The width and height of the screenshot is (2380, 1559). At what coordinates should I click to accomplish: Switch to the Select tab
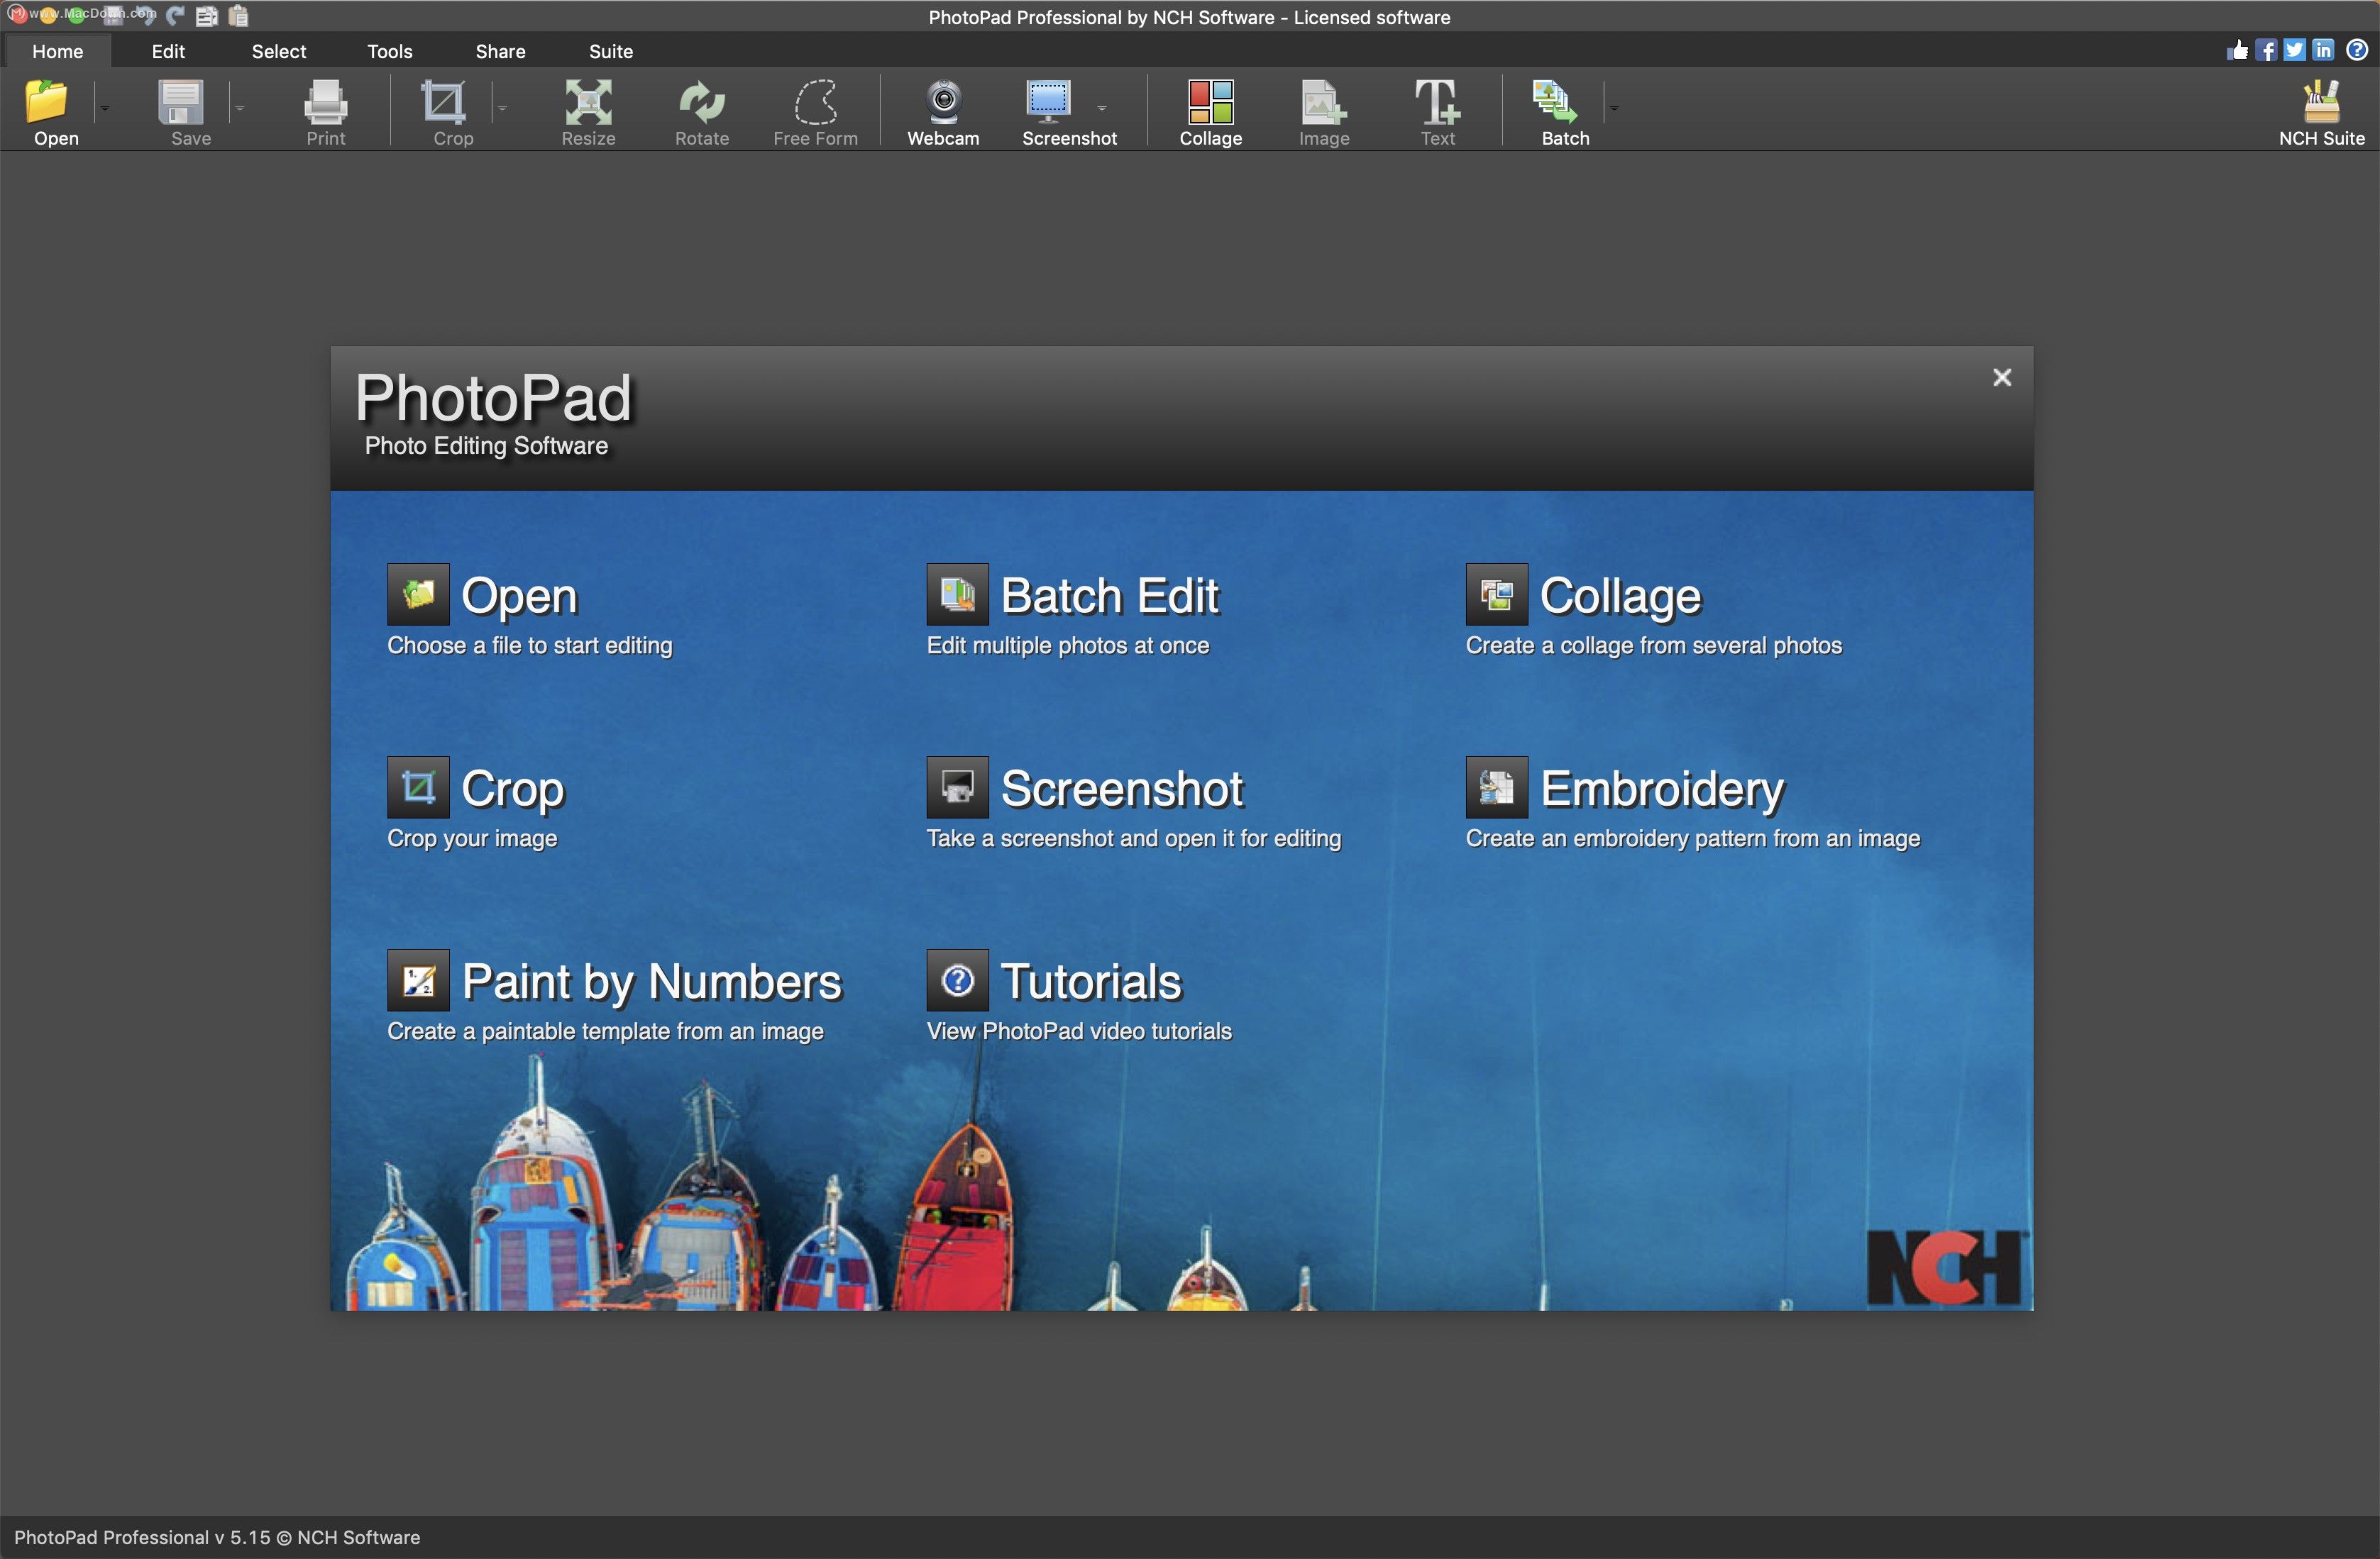tap(279, 51)
